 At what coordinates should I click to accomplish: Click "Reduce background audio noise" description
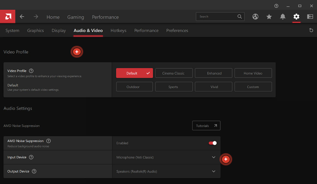click(28, 146)
